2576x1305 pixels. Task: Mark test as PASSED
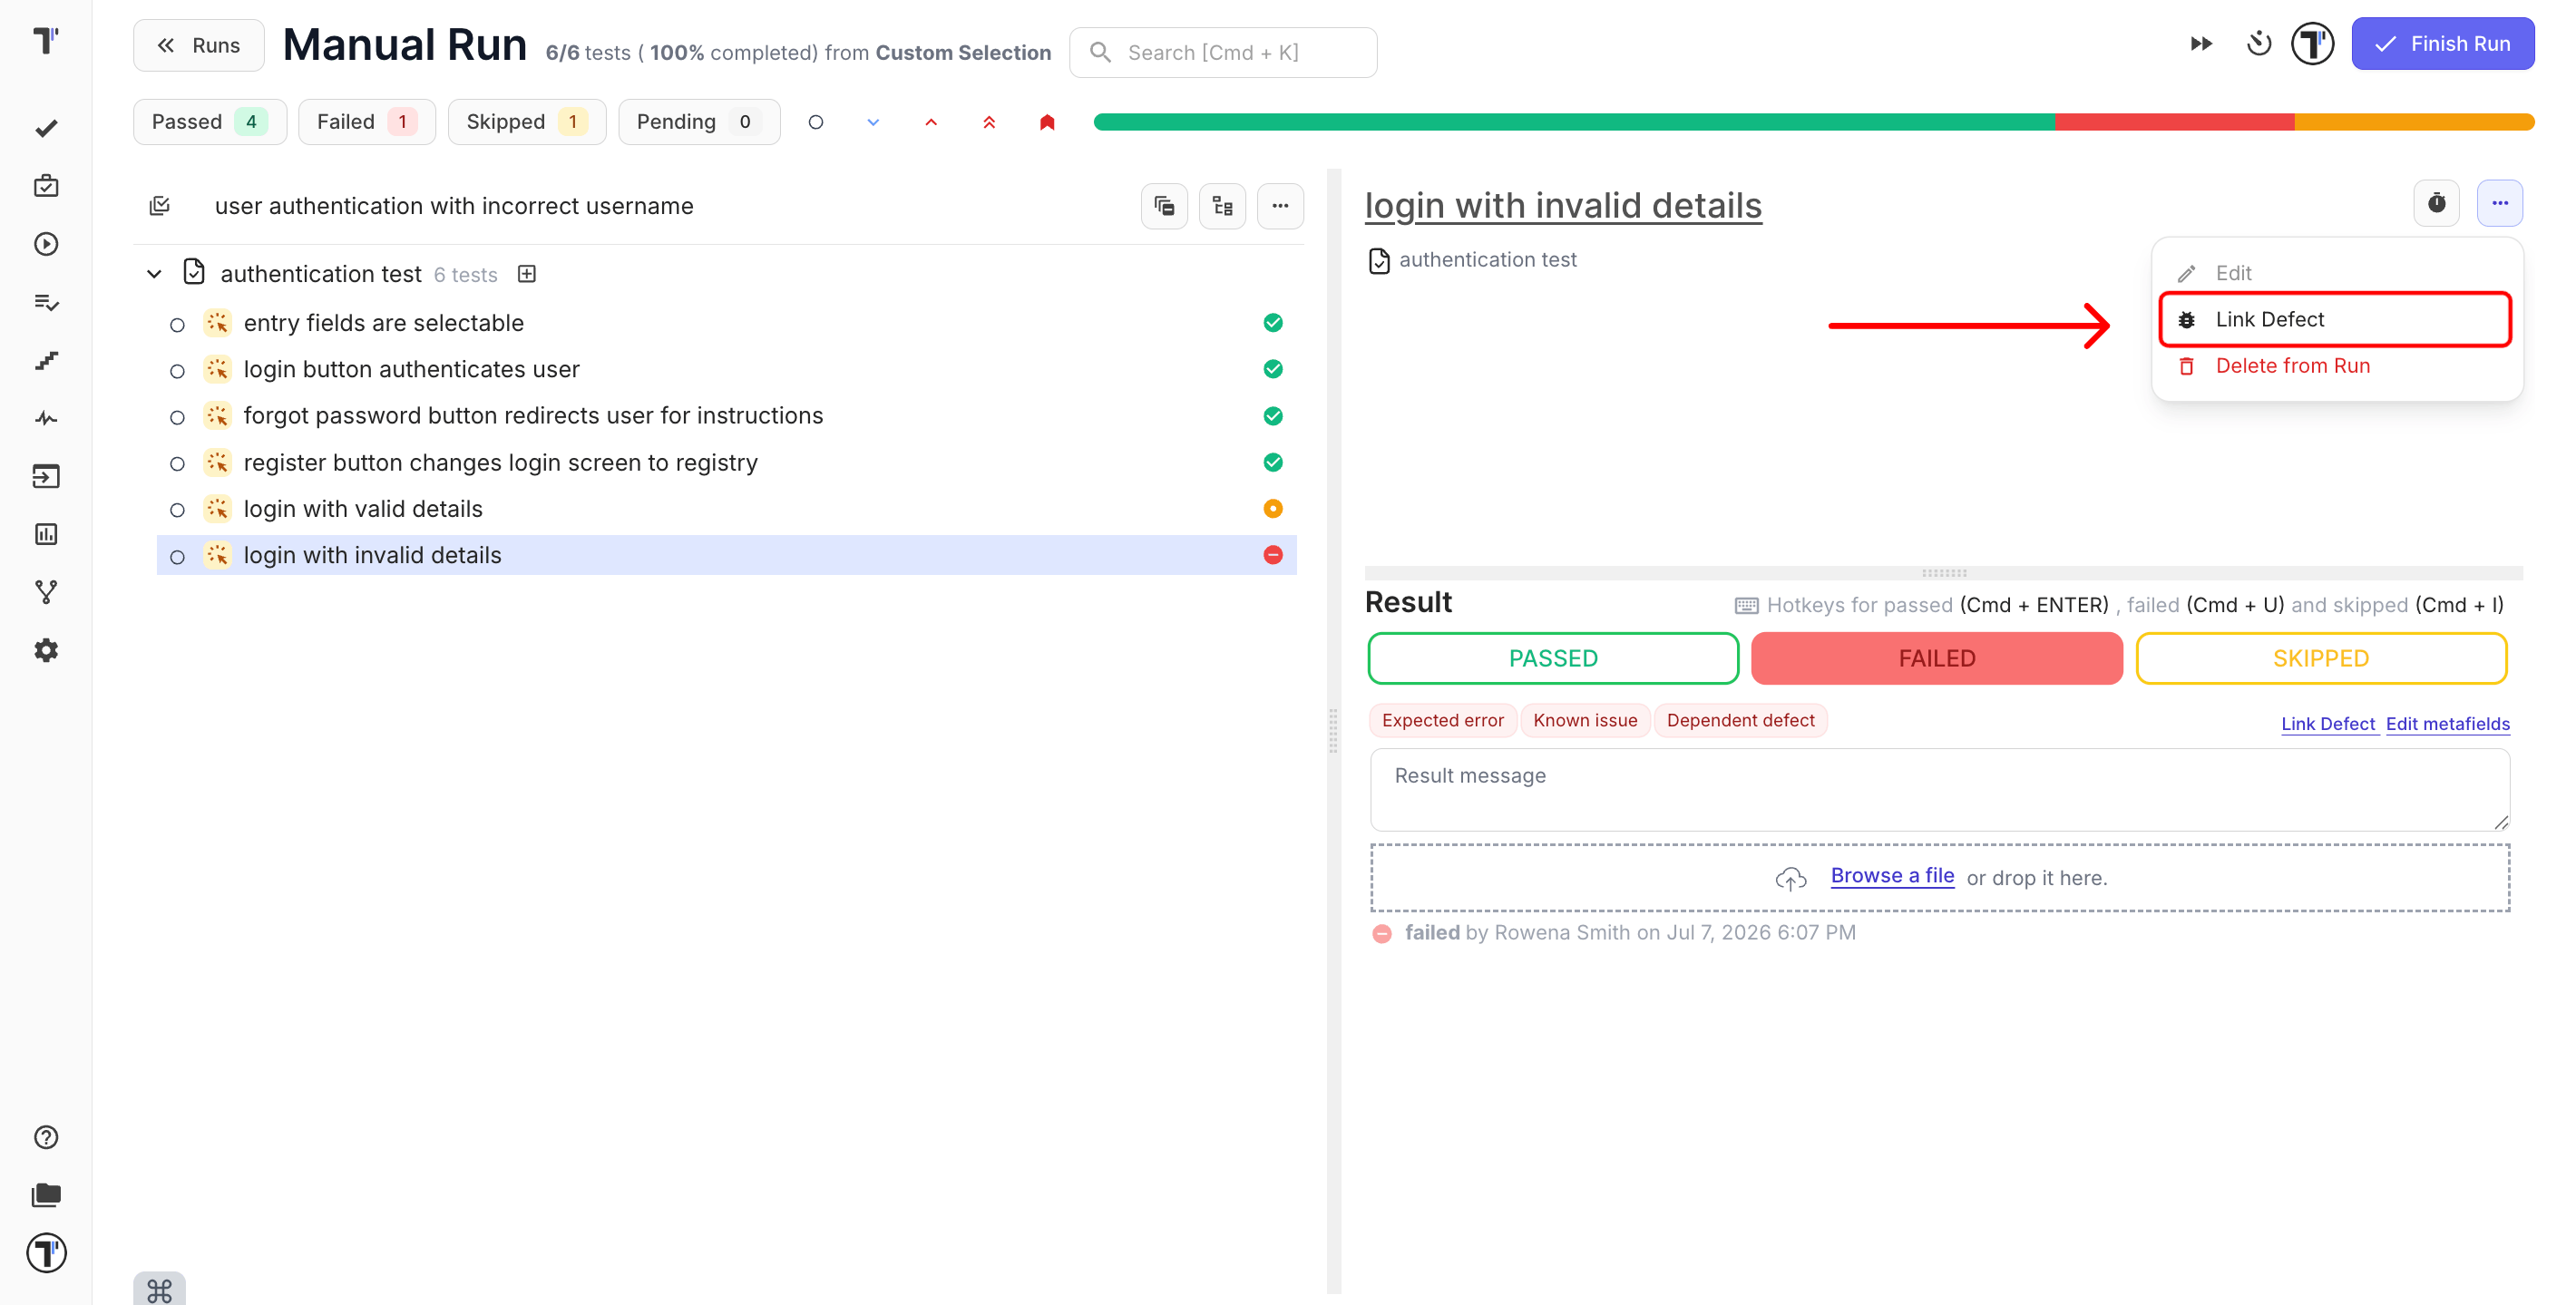(x=1553, y=658)
